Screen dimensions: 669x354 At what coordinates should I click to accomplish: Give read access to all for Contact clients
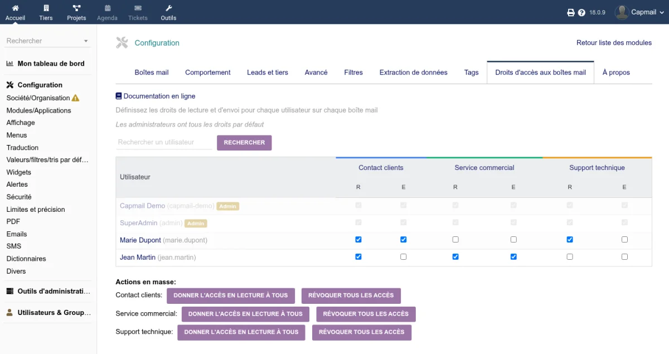(231, 295)
